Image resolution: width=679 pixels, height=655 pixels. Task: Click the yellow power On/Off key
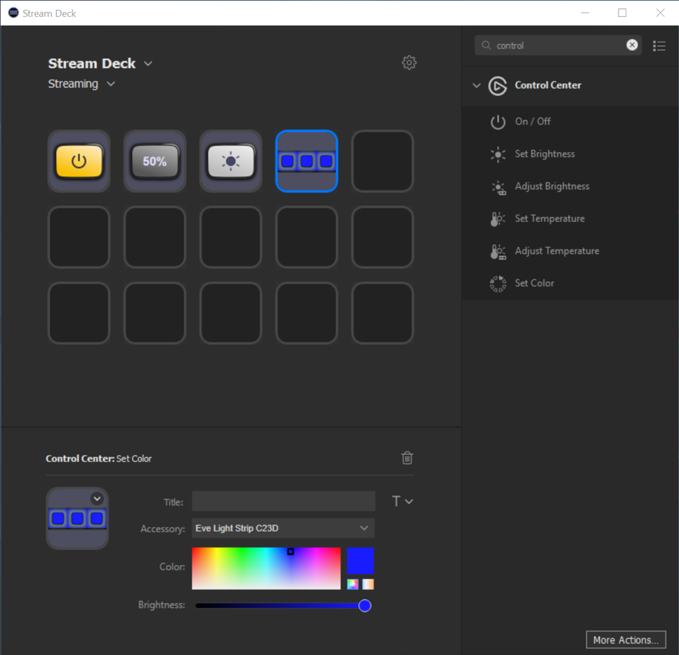pyautogui.click(x=79, y=161)
